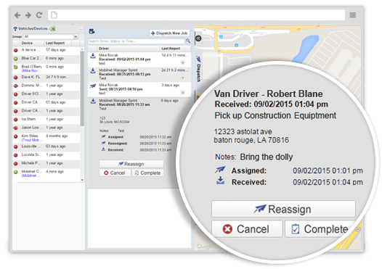Click the device list scrollbar down arrow
Image resolution: width=382 pixels, height=269 pixels.
tap(82, 180)
